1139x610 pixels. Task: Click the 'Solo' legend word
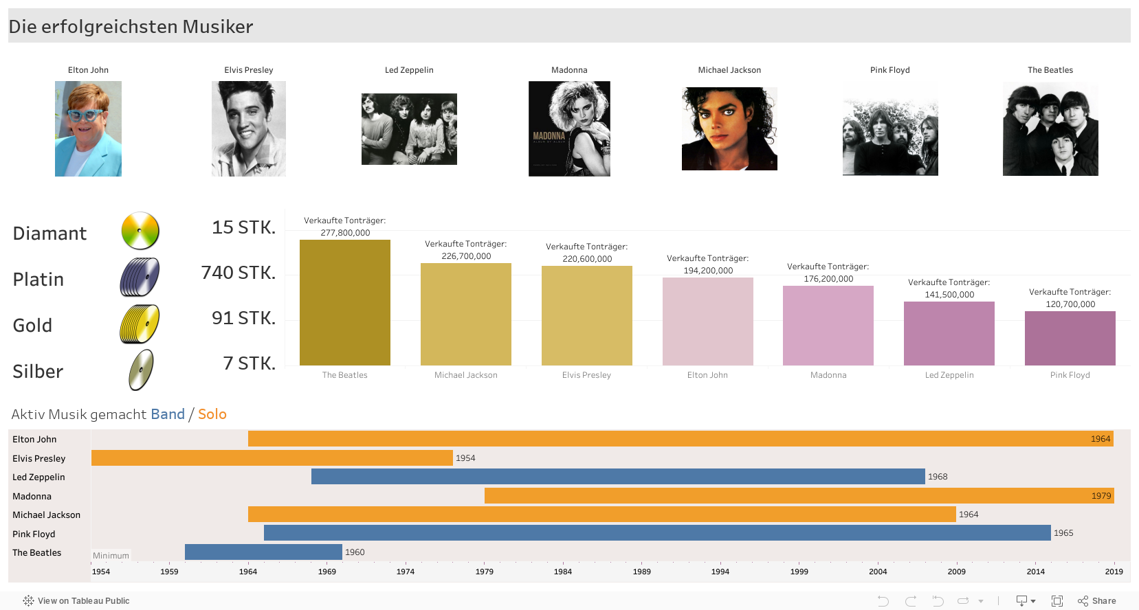pos(212,414)
